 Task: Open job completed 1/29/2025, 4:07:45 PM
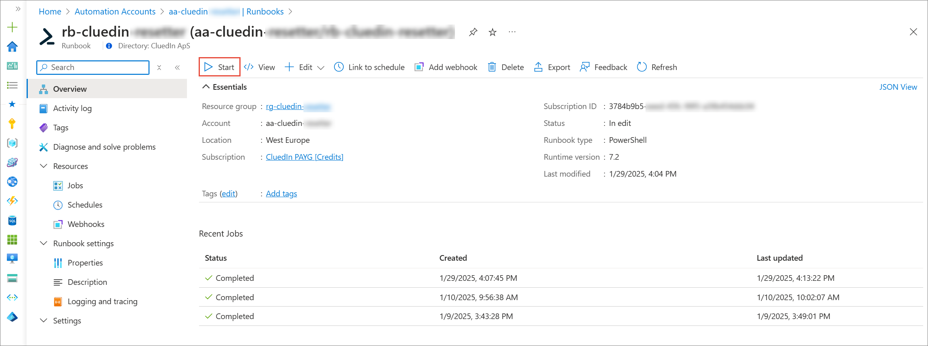[561, 278]
